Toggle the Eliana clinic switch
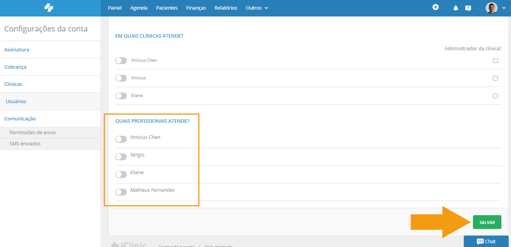 click(121, 96)
